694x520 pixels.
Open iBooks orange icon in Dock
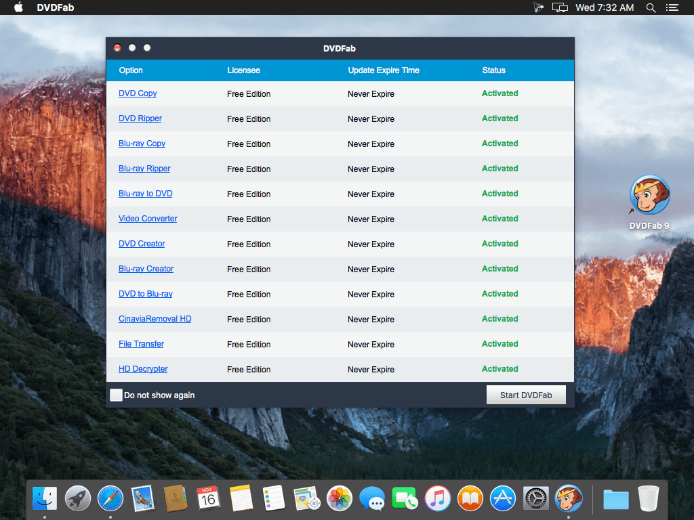[470, 498]
